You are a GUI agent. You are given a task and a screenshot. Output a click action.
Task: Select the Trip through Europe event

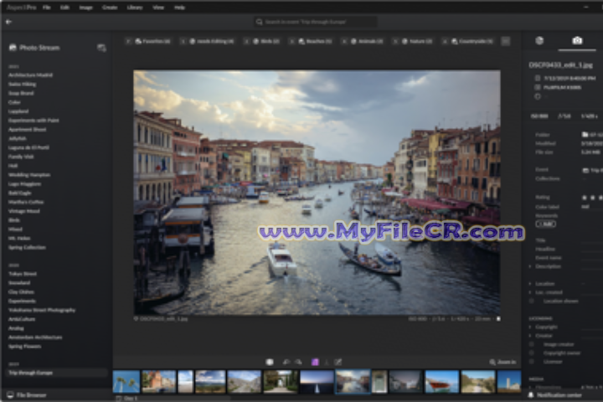(57, 373)
